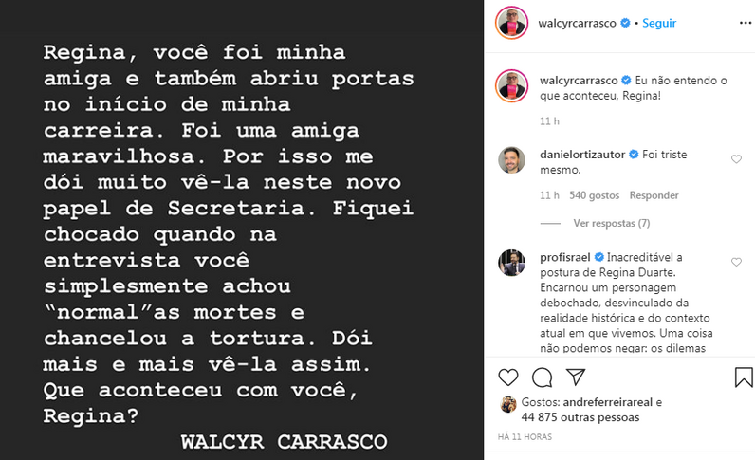Viewport: 755px width, 460px height.
Task: Like the post with the heart icon
Action: pyautogui.click(x=508, y=377)
